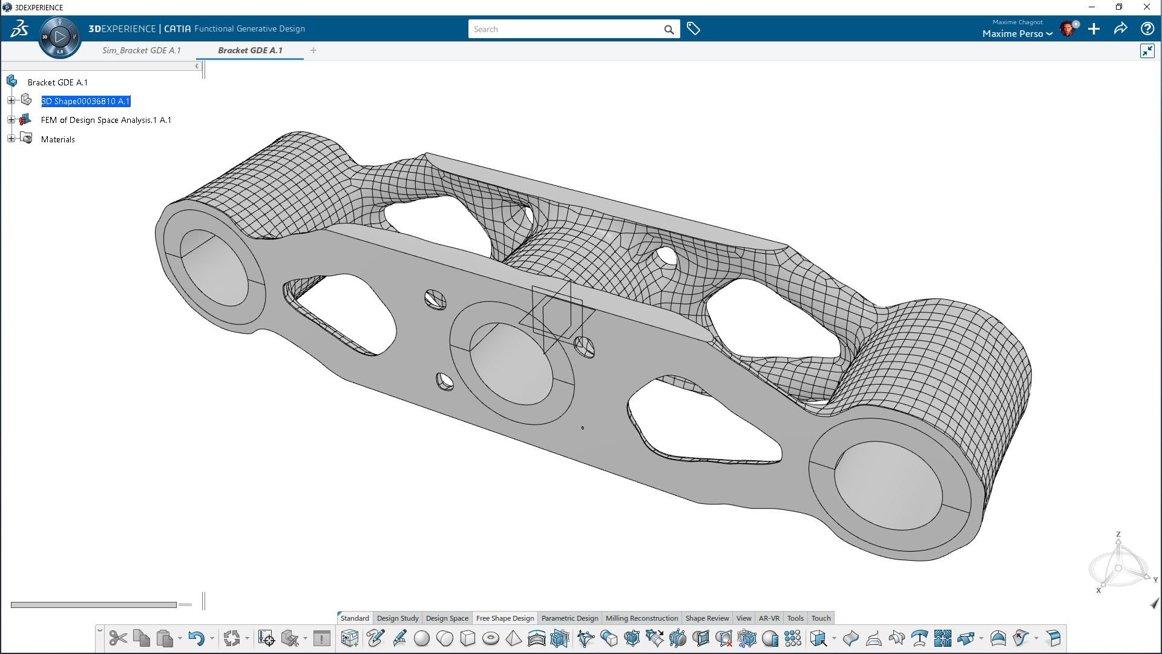
Task: Switch to Sim_Bracket GDE A.1 document tab
Action: (x=142, y=50)
